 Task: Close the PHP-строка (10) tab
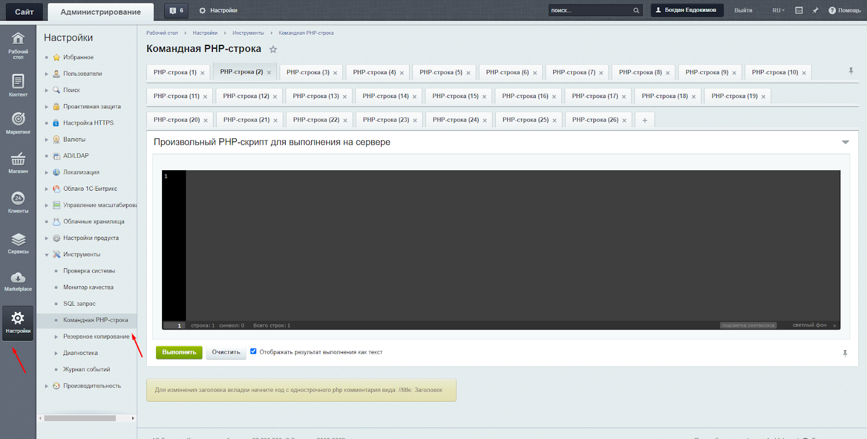[804, 73]
